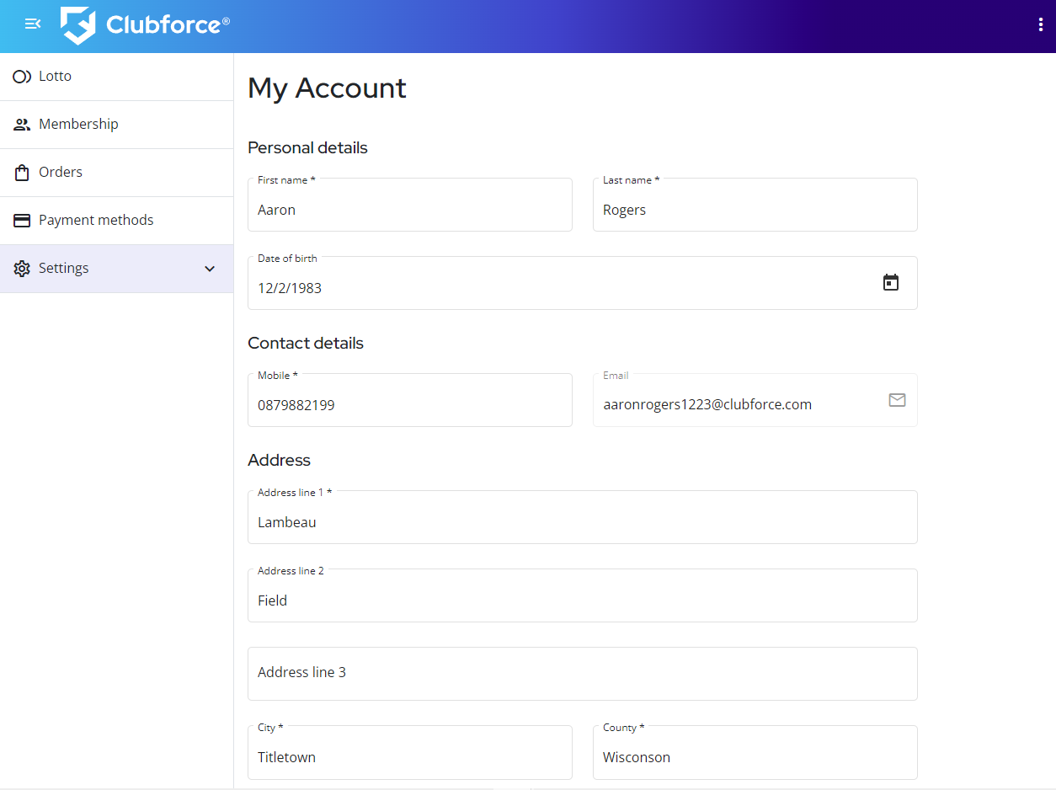Click the Settings gear icon

[22, 269]
